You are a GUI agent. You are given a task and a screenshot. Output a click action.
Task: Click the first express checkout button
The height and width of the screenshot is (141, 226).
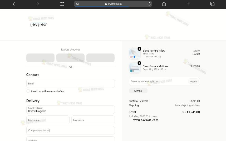coord(40,58)
